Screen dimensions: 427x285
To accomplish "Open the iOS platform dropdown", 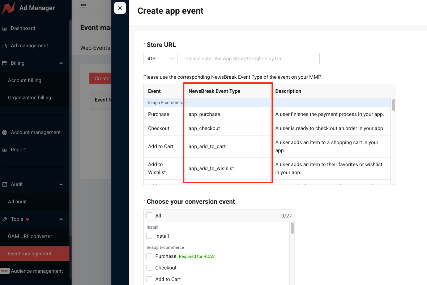I will pos(160,59).
